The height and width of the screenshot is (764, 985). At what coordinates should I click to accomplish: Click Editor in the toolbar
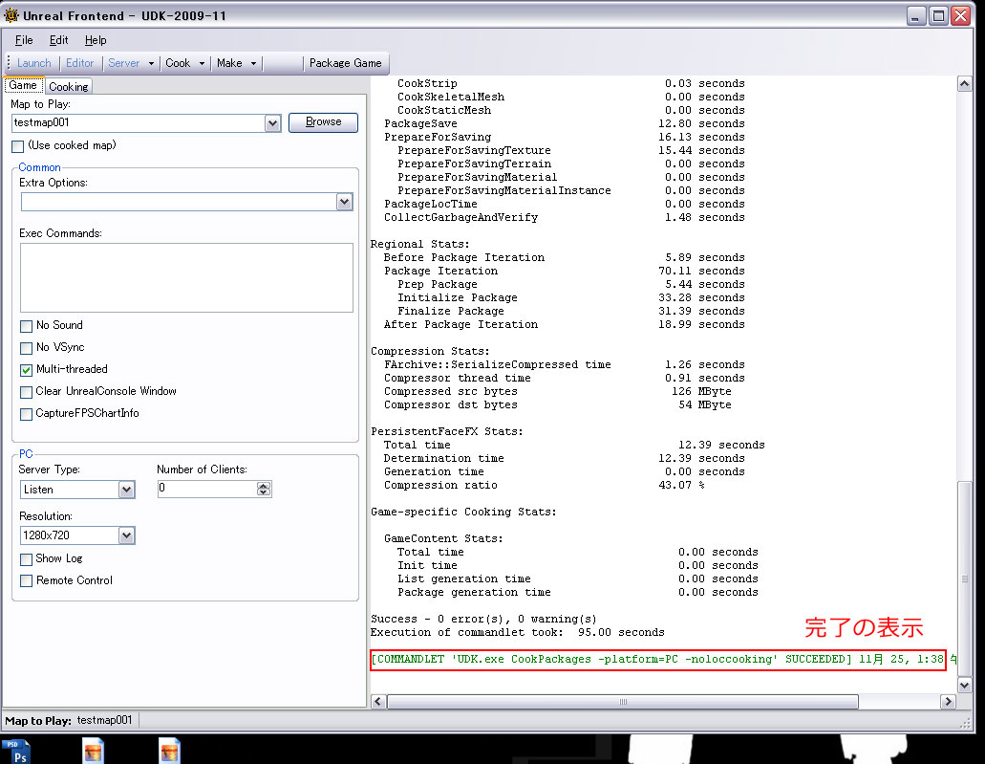coord(80,63)
